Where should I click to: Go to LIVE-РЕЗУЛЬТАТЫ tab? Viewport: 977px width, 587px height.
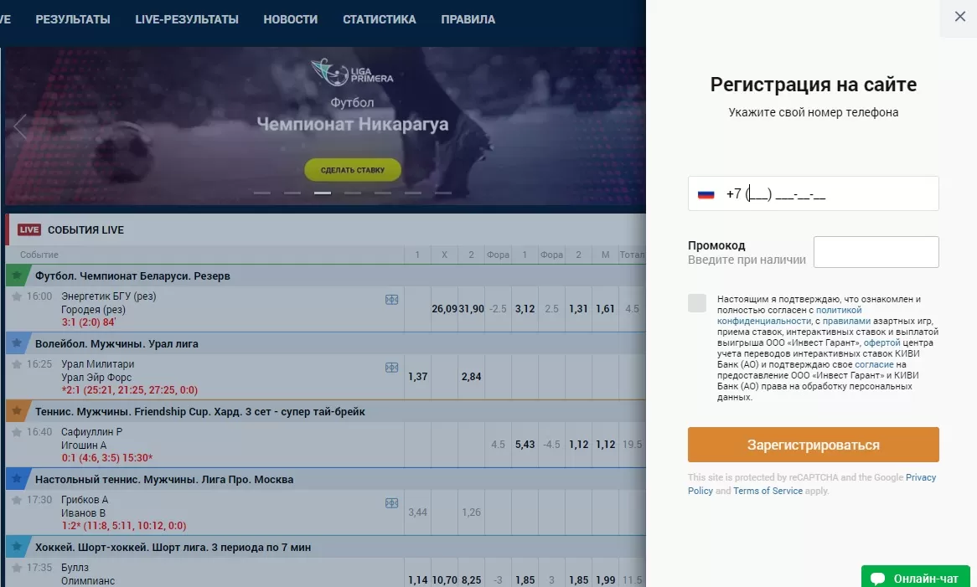(x=187, y=19)
